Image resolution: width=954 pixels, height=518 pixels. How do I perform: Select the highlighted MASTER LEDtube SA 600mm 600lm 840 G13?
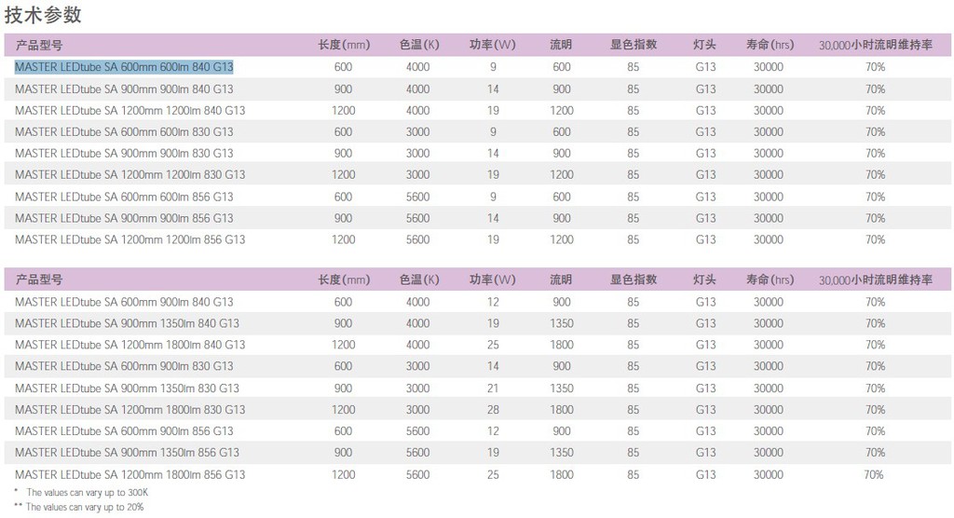pos(124,67)
